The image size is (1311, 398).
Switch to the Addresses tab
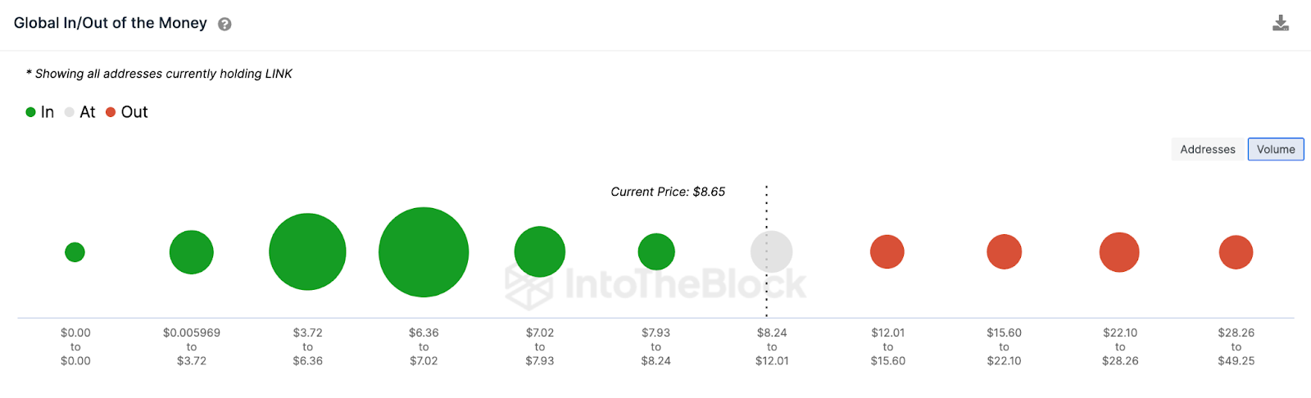tap(1208, 149)
